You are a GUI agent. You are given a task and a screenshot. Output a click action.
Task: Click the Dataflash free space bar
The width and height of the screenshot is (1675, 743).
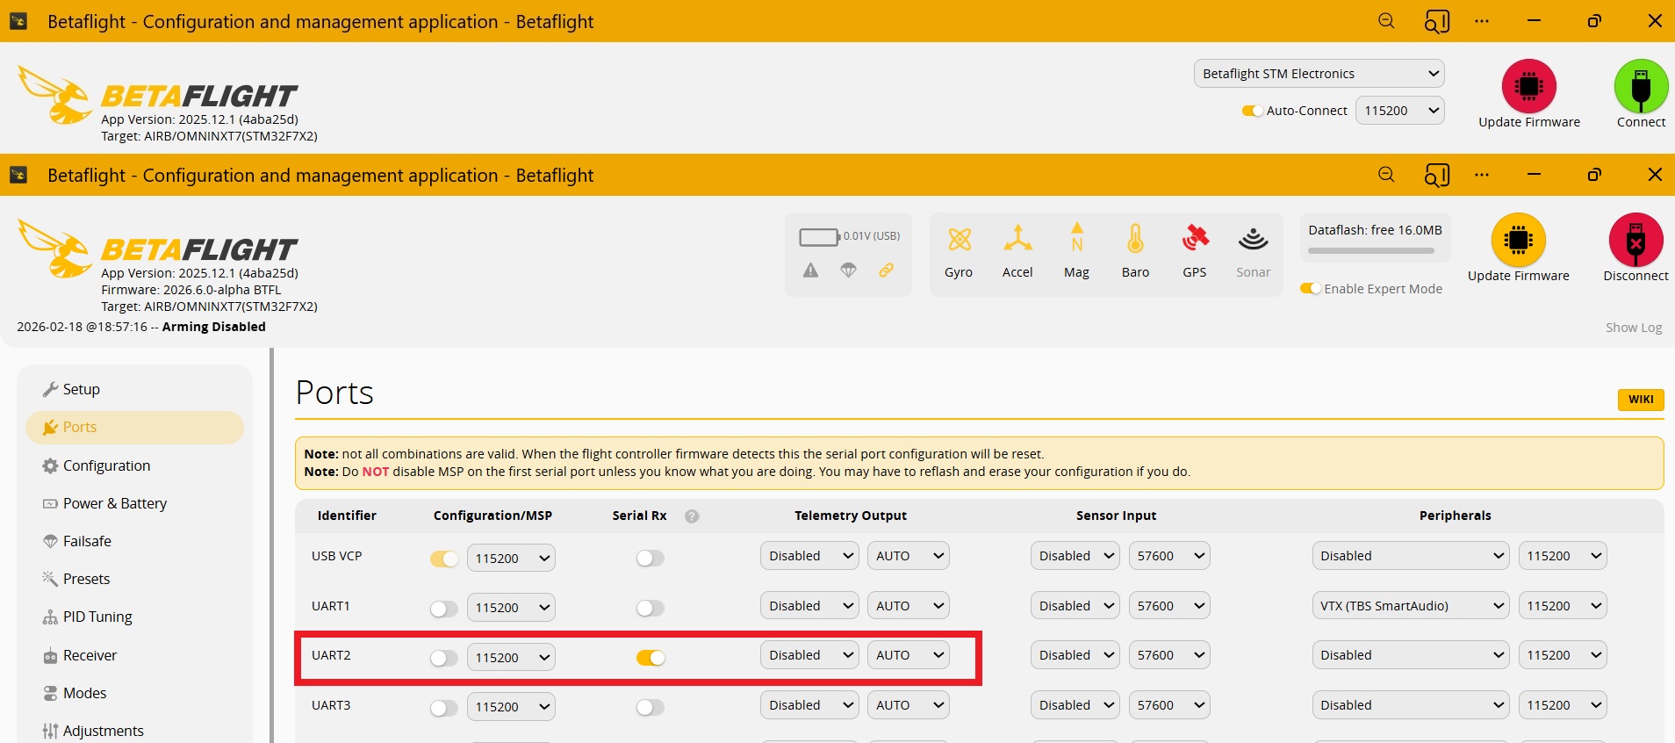[x=1370, y=251]
